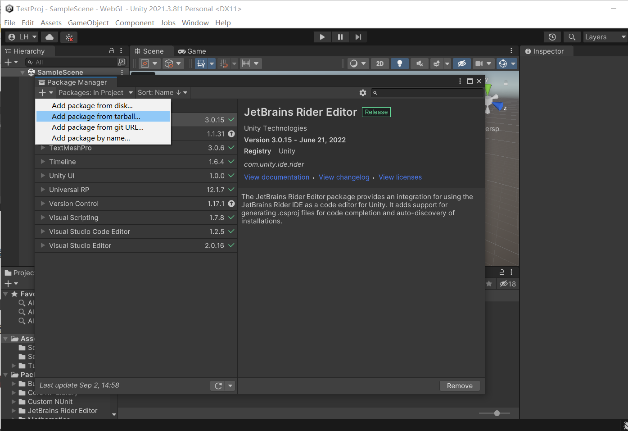This screenshot has width=628, height=431.
Task: Click the global search magnifier icon
Action: 572,37
